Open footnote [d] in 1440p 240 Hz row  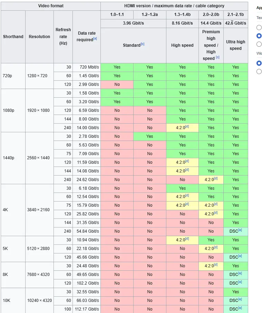[216, 178]
